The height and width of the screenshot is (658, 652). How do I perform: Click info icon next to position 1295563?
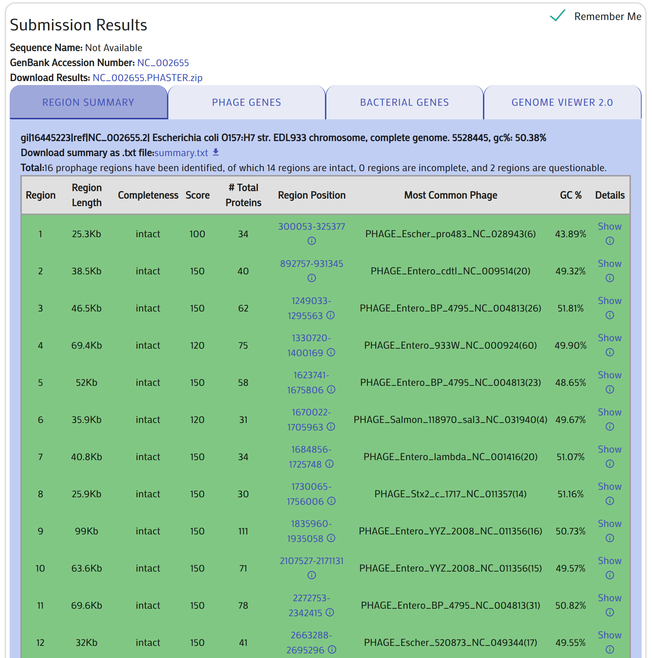point(331,315)
